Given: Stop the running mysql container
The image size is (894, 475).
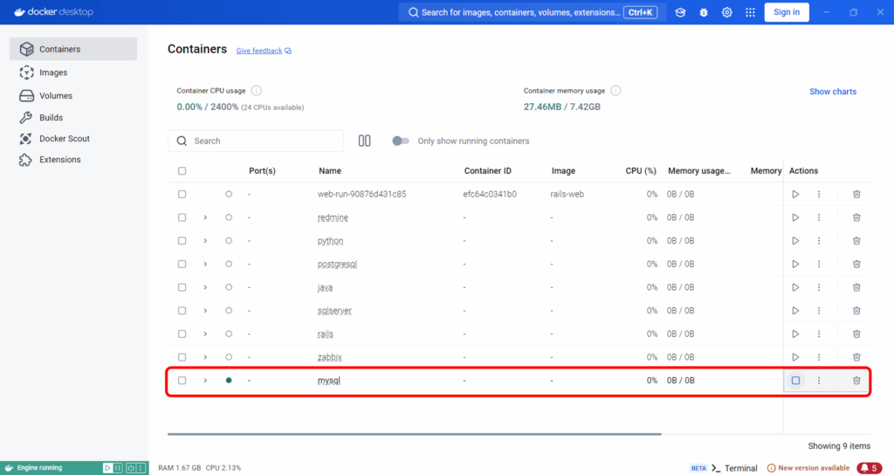Looking at the screenshot, I should 795,381.
